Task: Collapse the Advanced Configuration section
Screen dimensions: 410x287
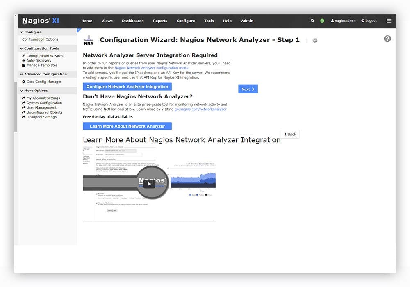Action: (x=21, y=74)
